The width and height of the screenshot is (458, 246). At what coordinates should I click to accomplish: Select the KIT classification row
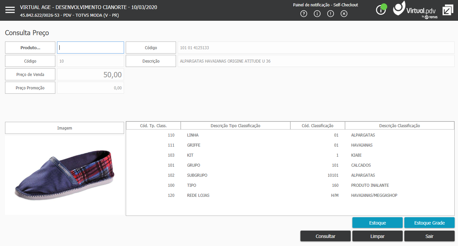pos(290,155)
